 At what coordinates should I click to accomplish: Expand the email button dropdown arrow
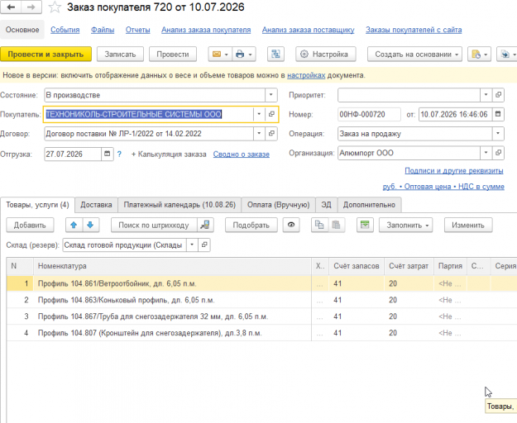pos(226,55)
